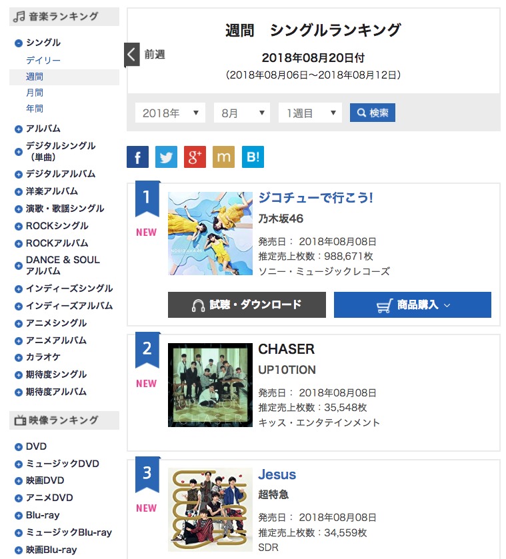Click the Hatena Bookmark B! icon

click(253, 157)
